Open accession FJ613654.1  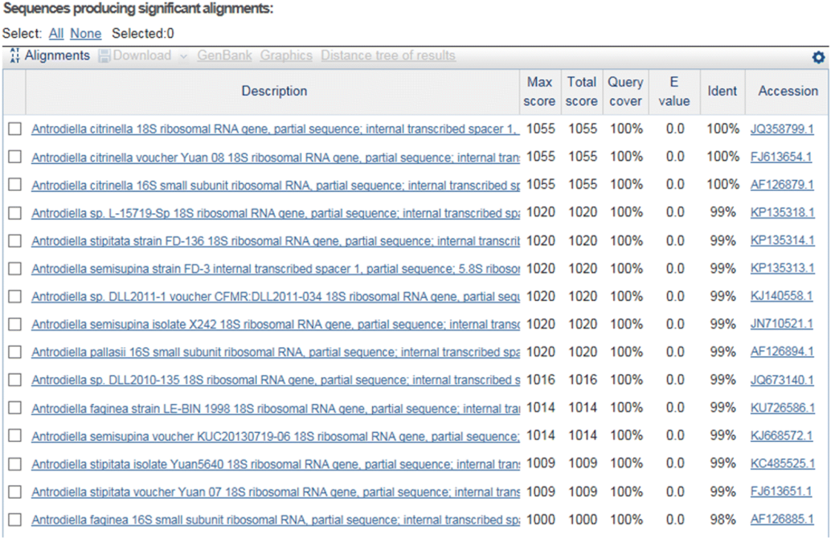click(780, 157)
